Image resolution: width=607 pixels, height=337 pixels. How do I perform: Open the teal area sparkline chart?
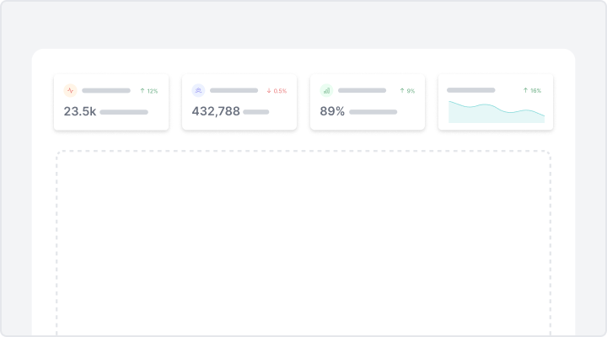click(497, 112)
